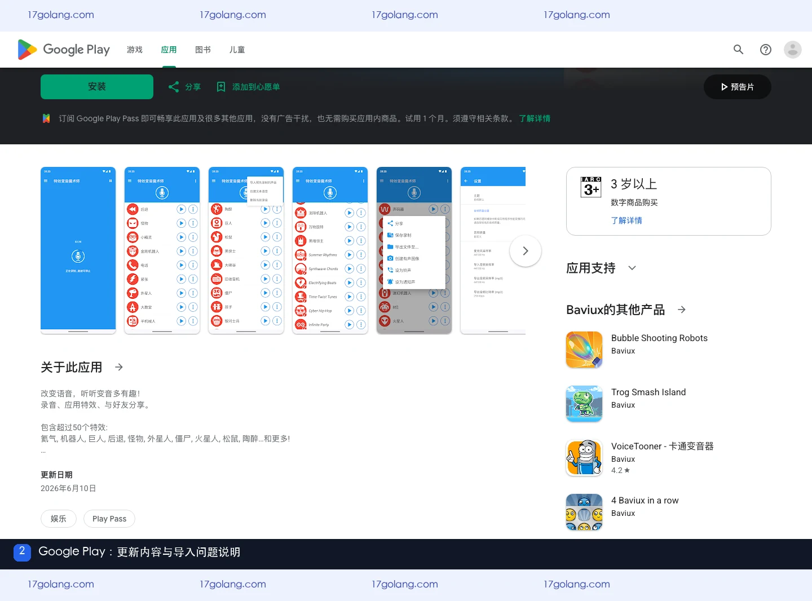Screen dimensions: 812x601
Task: Click 4 Baviux in a row title
Action: 645,501
